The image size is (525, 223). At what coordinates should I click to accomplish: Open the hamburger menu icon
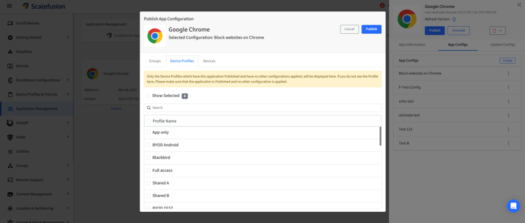9,6
